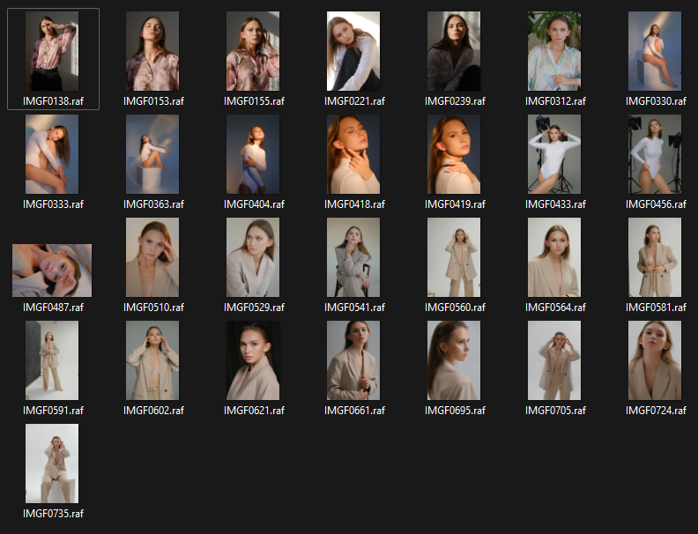The image size is (698, 534).
Task: Select the IMGF0560.raf thumbnail
Action: pyautogui.click(x=454, y=257)
